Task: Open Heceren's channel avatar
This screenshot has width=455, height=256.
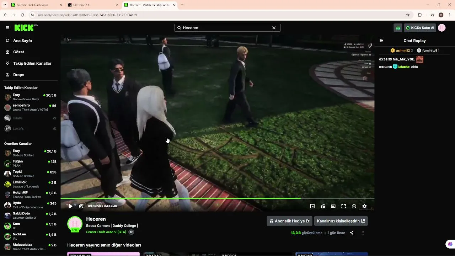Action: tap(75, 224)
